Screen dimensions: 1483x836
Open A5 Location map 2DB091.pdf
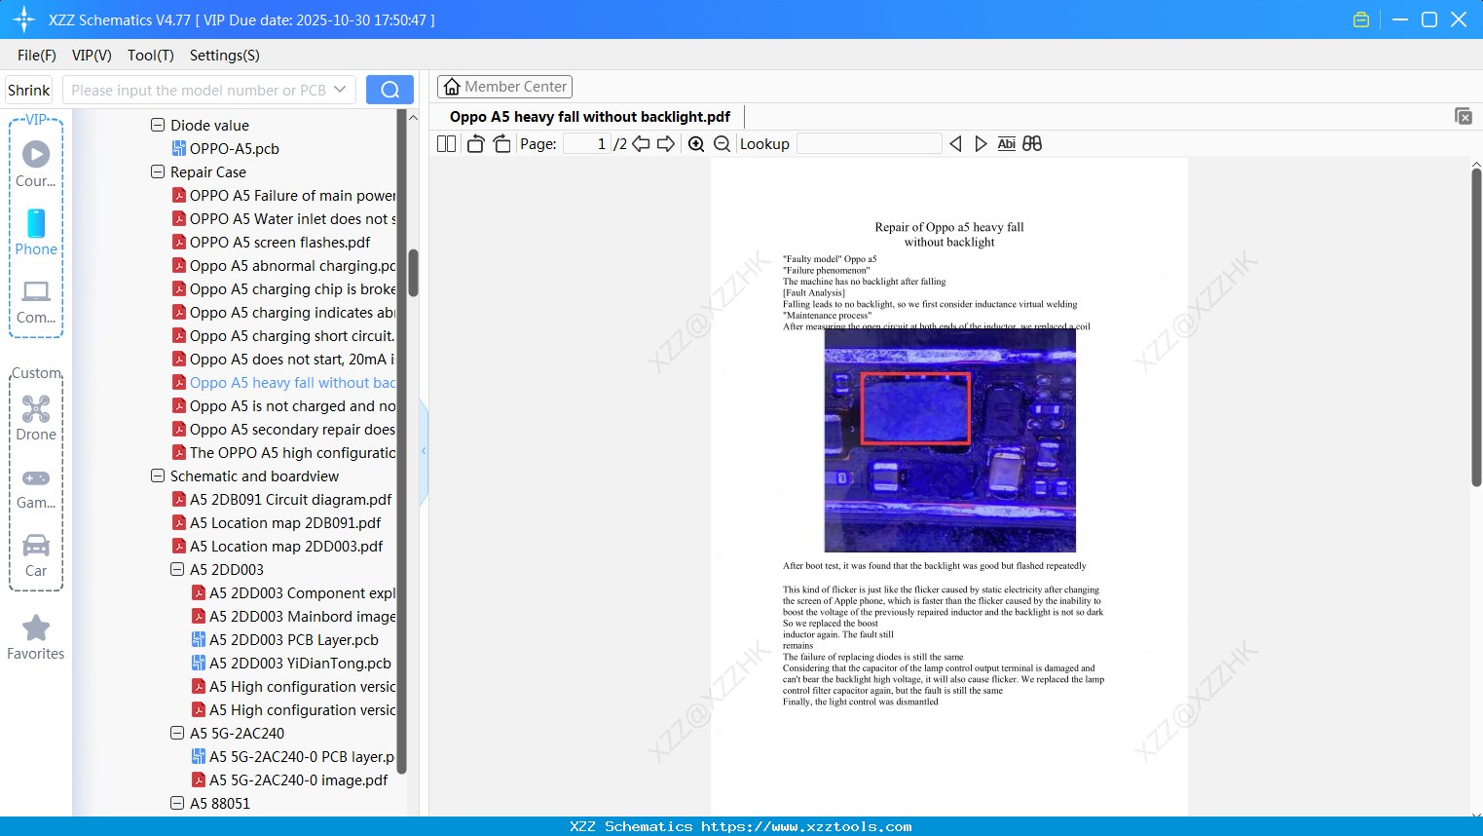(277, 522)
